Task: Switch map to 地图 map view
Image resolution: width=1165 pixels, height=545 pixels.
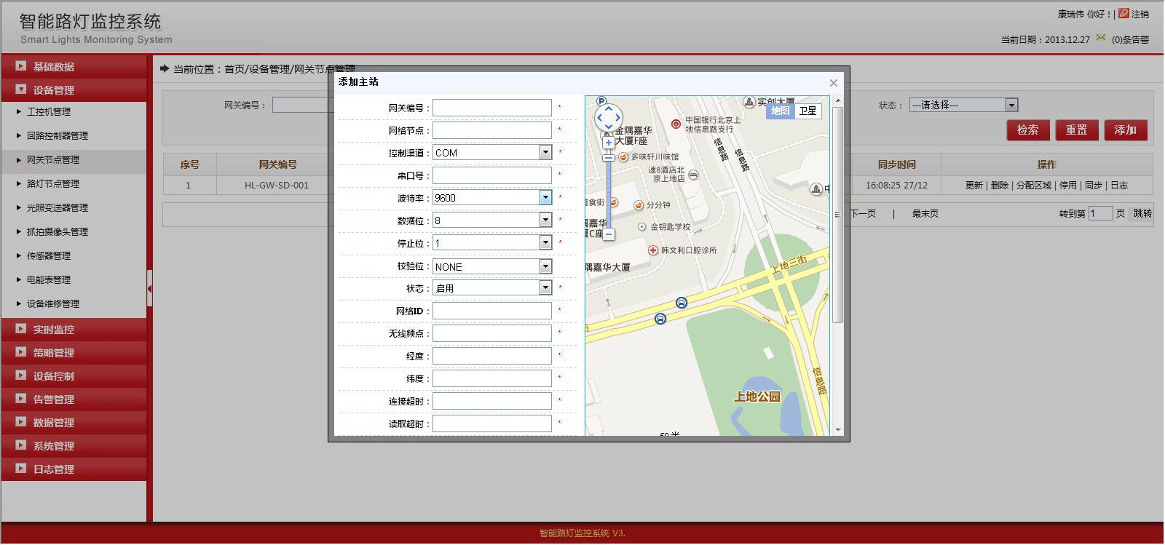Action: coord(780,111)
